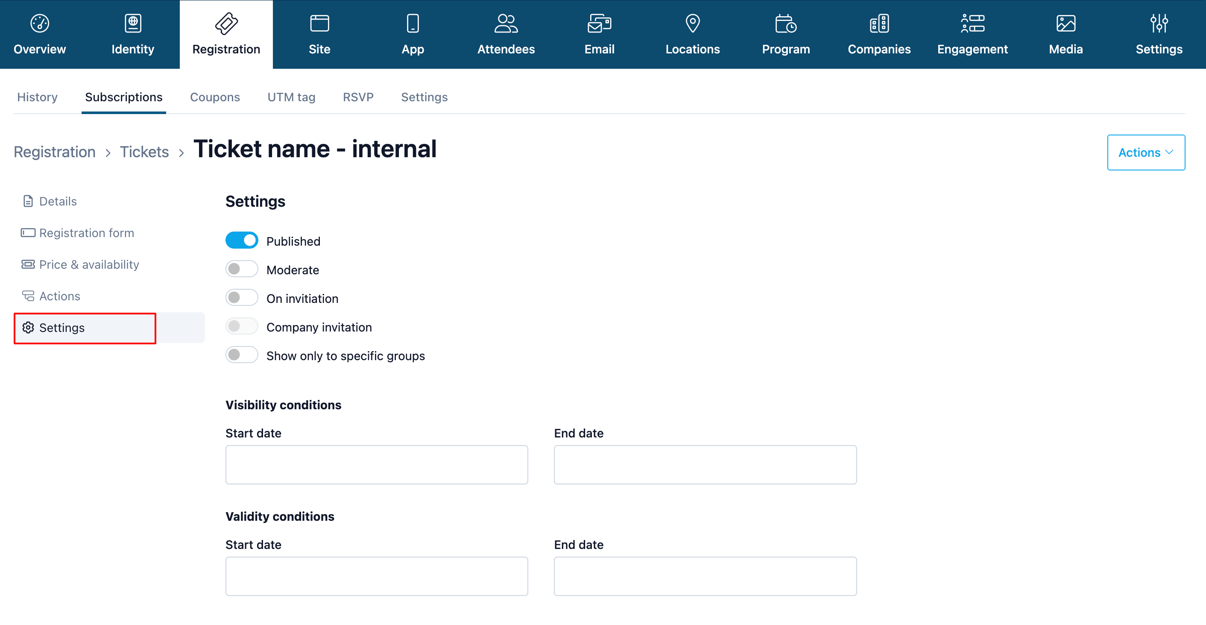The image size is (1206, 625).
Task: Switch to the Coupons tab
Action: click(215, 97)
